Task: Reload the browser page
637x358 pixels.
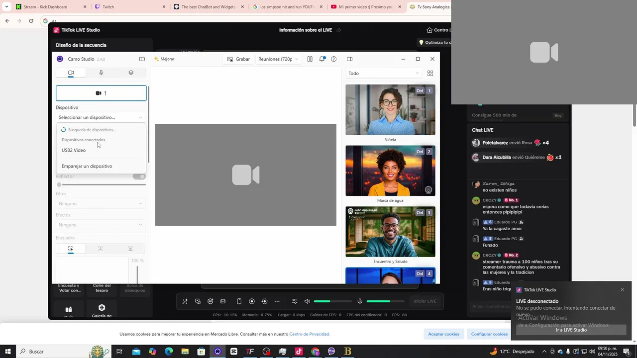Action: pos(31,21)
